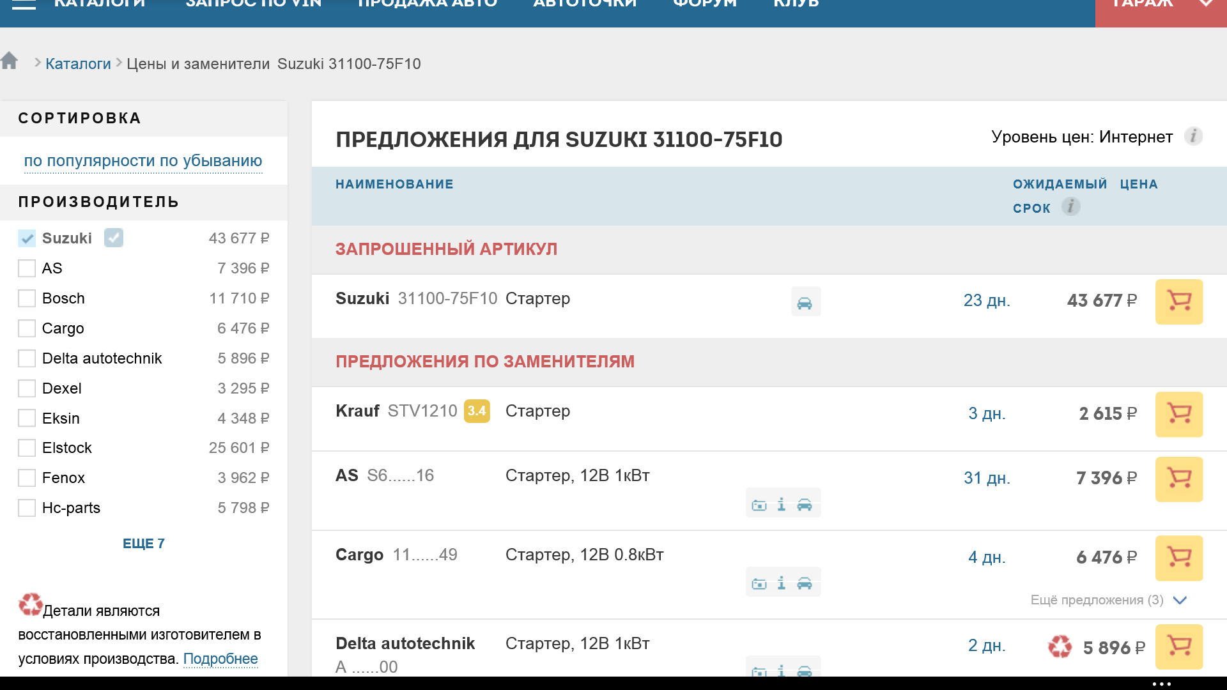Add AS starter to cart
This screenshot has width=1227, height=690.
tap(1178, 479)
